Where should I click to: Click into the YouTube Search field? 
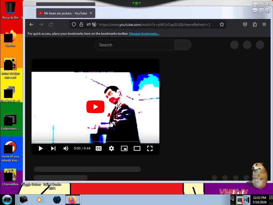tap(134, 45)
